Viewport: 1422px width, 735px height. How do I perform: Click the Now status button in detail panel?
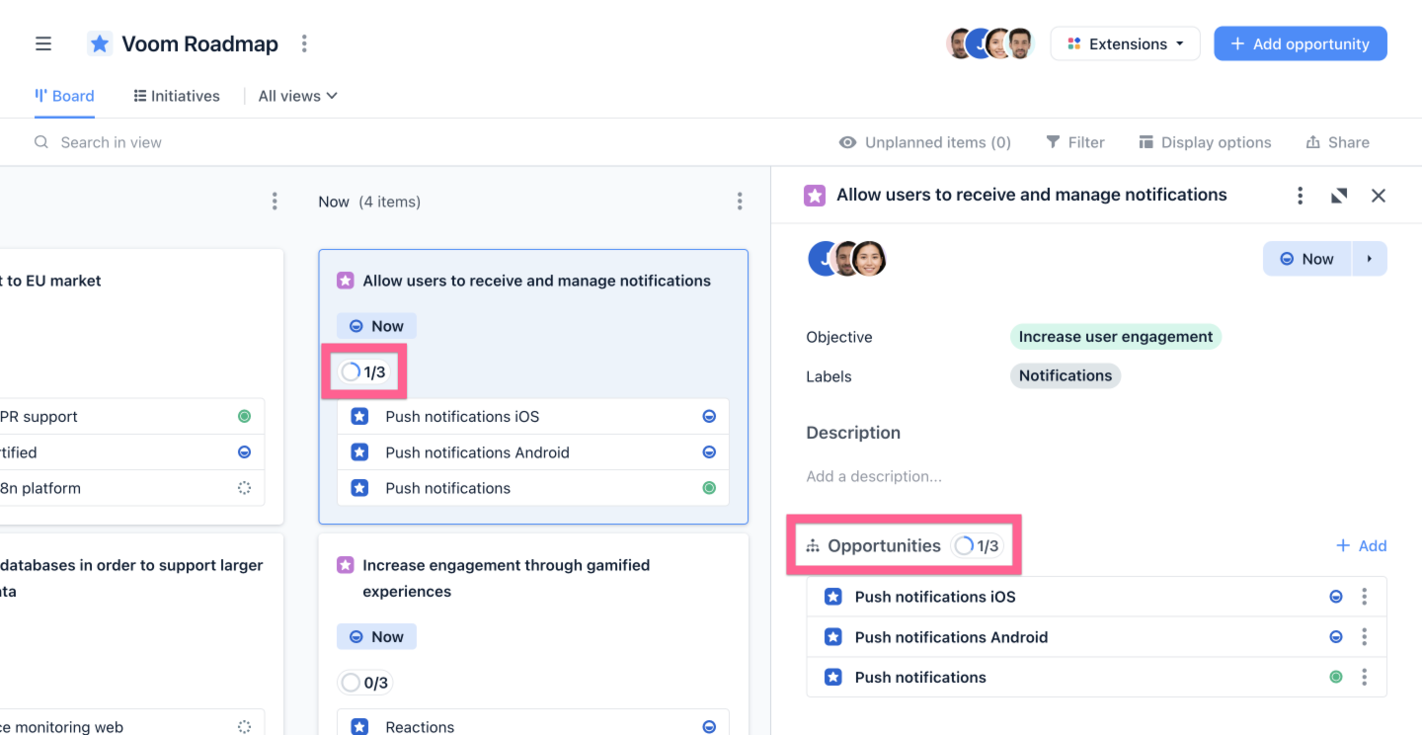1306,259
